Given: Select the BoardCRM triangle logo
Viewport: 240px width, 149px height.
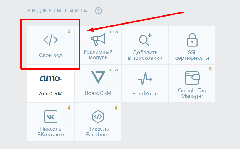Looking at the screenshot, I should click(x=98, y=77).
